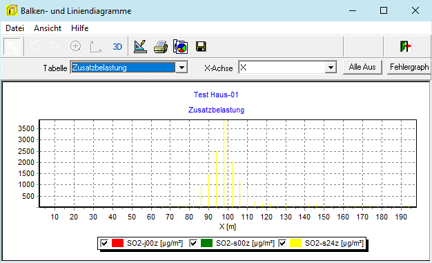Click the Fehlergraph button
432x263 pixels.
[x=409, y=67]
